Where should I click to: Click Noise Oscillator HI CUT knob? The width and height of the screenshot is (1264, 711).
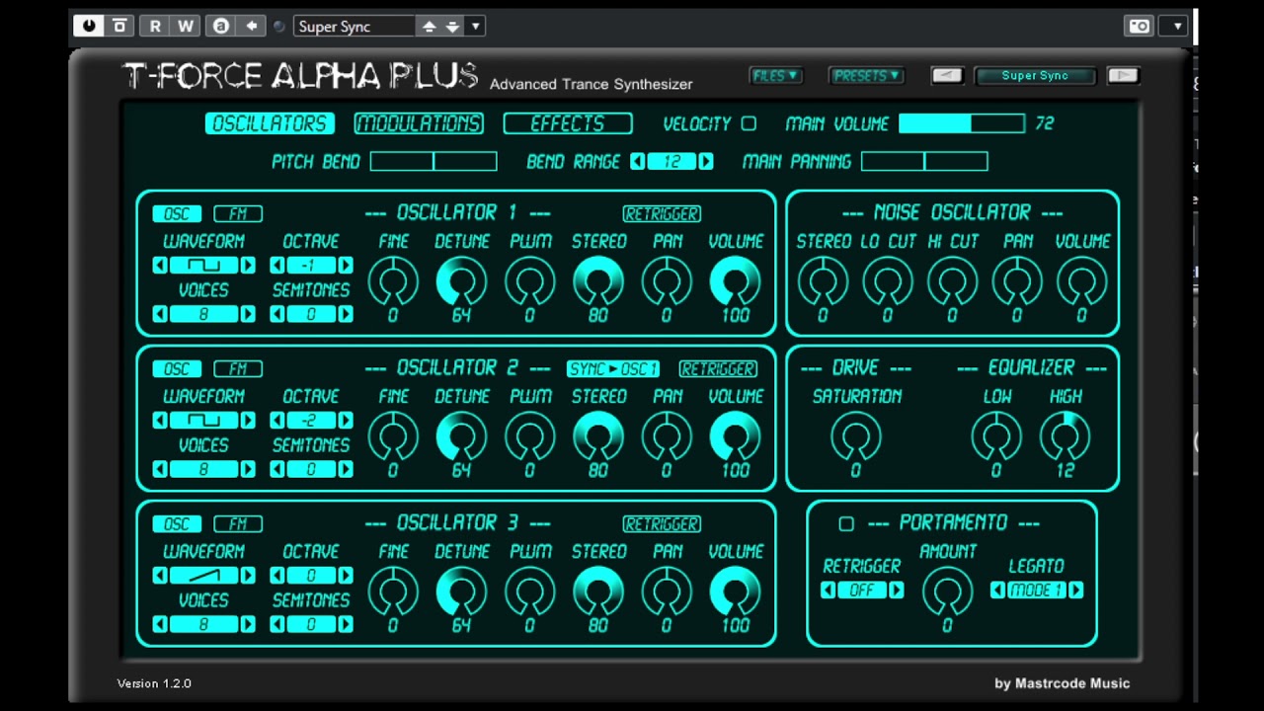click(x=952, y=281)
